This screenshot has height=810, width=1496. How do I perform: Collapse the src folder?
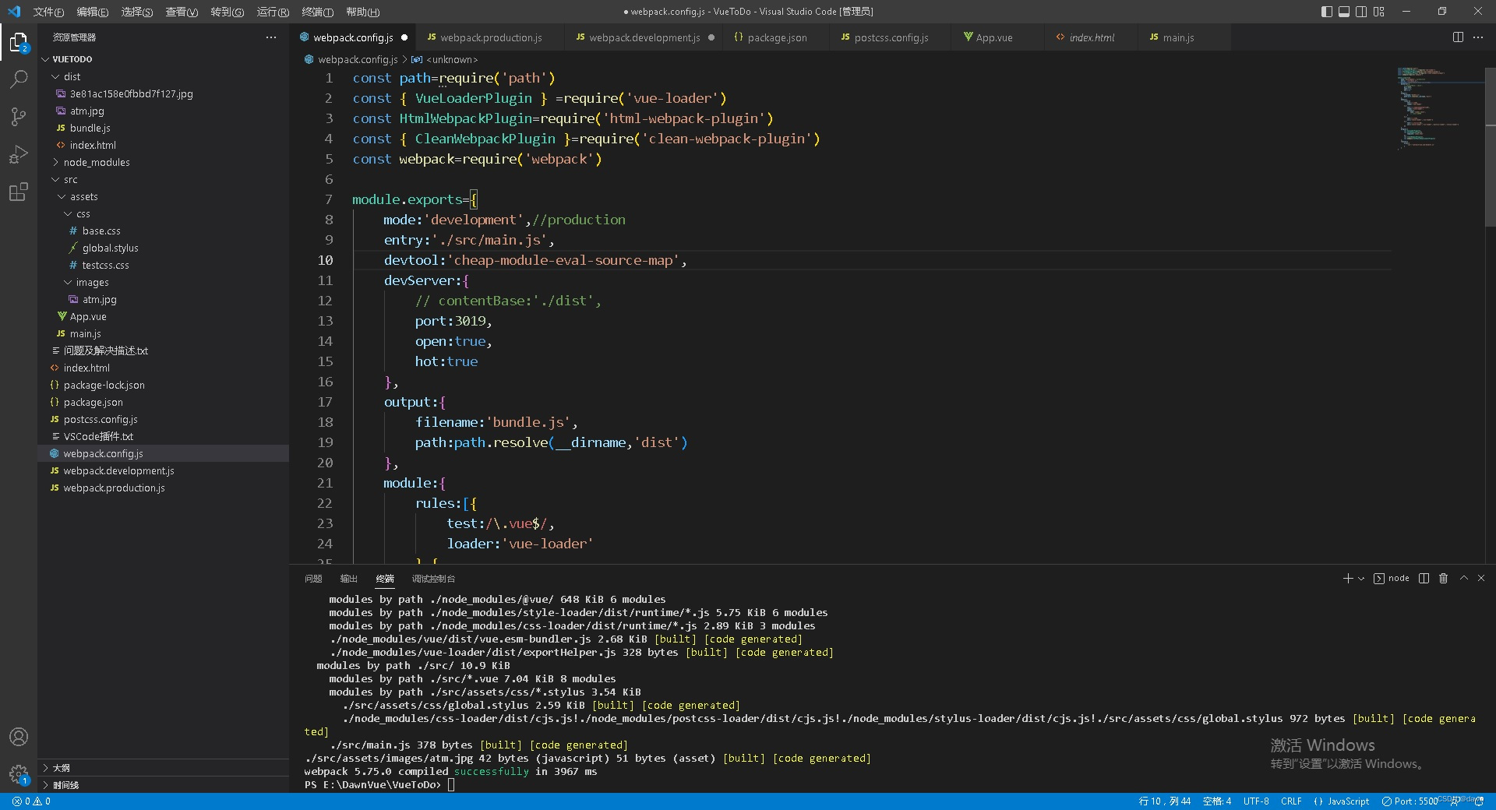[164, 179]
